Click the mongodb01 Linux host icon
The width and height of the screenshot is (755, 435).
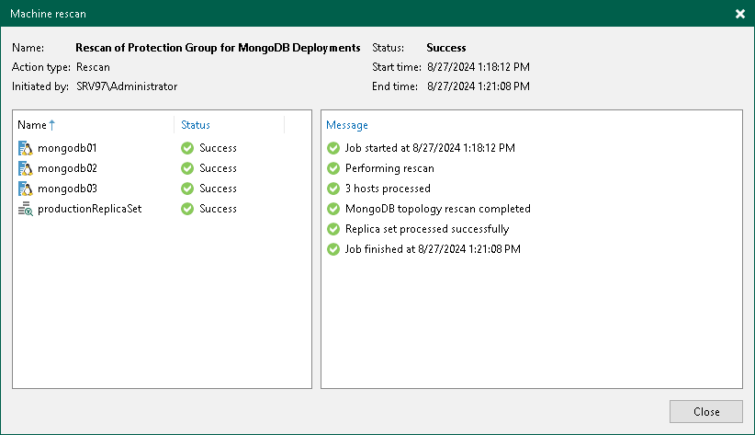coord(26,148)
